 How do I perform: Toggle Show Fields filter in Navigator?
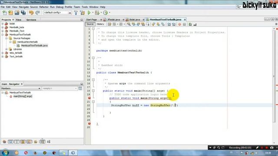click(x=10, y=142)
